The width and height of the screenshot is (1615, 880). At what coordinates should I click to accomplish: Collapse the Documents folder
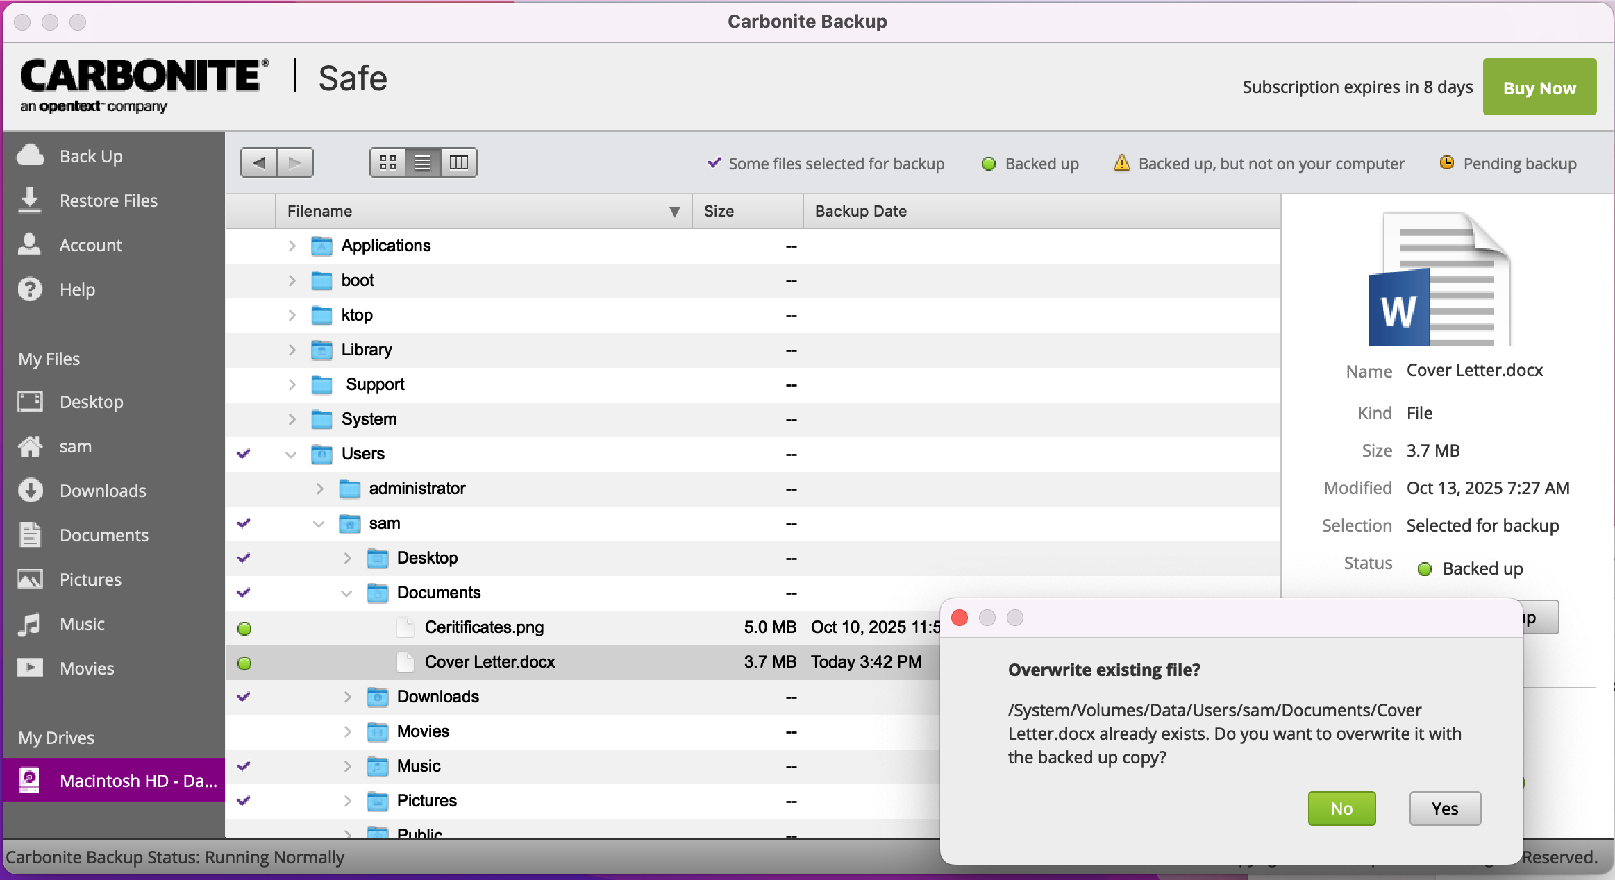[346, 593]
